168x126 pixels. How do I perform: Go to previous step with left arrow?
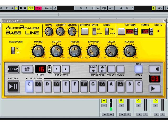[155, 69]
